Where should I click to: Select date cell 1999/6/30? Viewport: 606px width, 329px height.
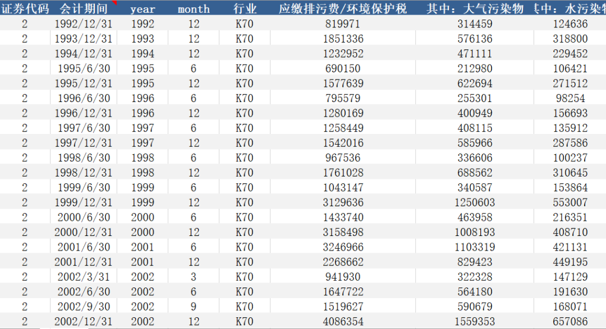[84, 188]
